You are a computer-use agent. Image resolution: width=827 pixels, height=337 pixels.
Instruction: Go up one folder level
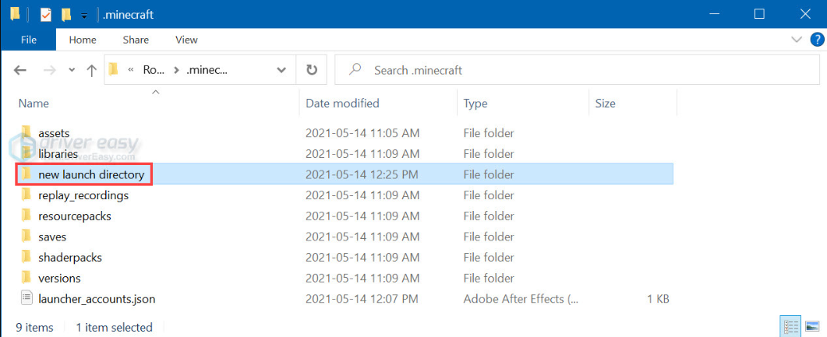point(92,70)
